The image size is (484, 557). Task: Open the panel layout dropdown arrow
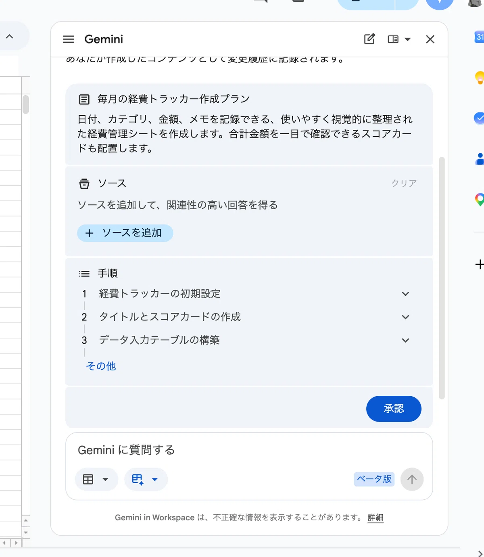pyautogui.click(x=407, y=39)
